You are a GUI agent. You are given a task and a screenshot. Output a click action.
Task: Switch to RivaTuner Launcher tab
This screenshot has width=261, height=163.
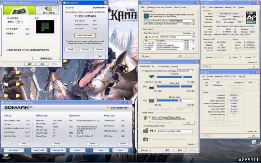[168, 7]
